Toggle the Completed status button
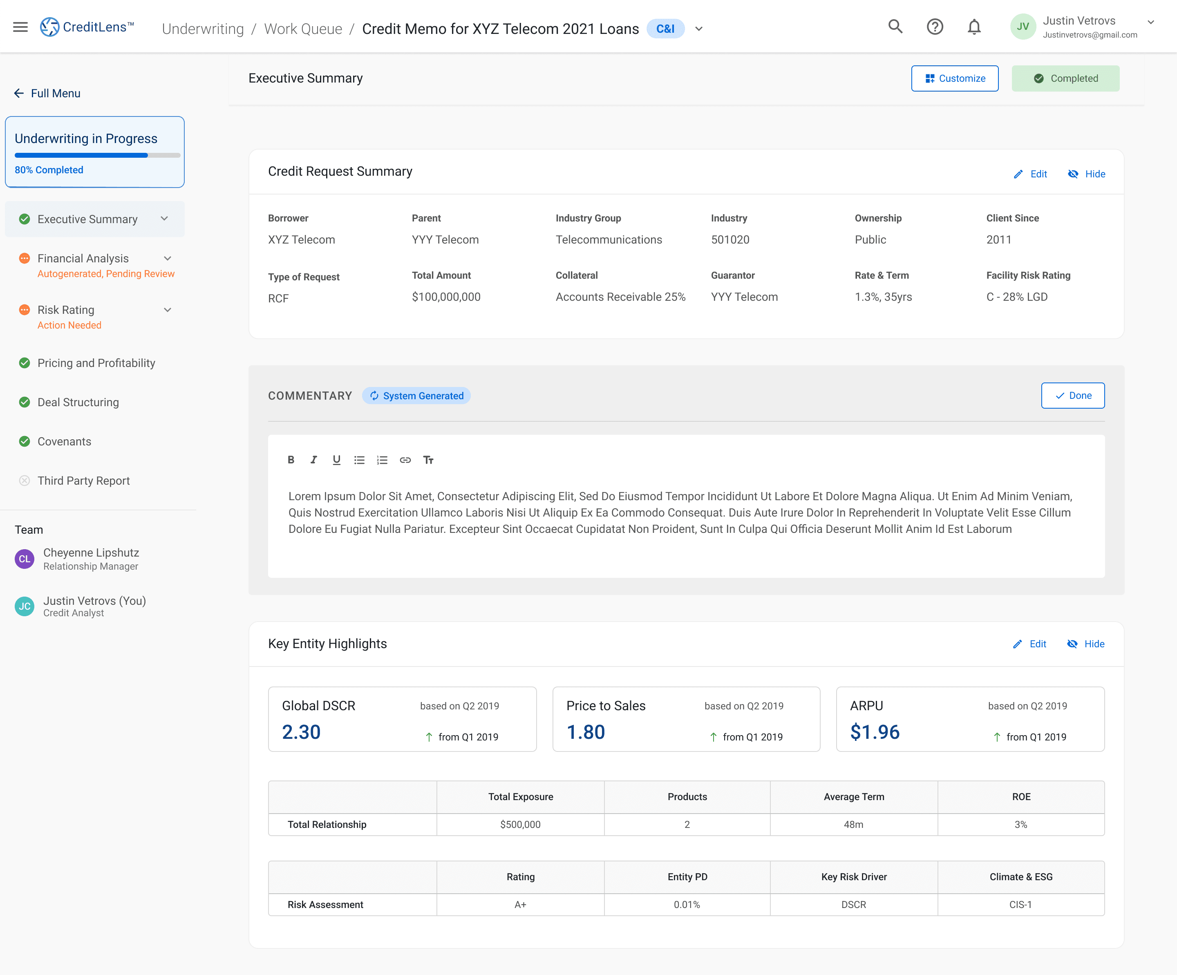Screen dimensions: 1177x975 (1065, 78)
